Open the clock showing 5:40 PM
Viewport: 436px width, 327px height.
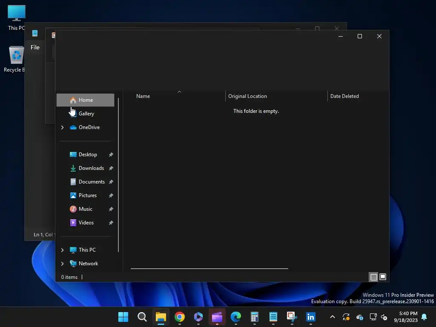tap(406, 317)
